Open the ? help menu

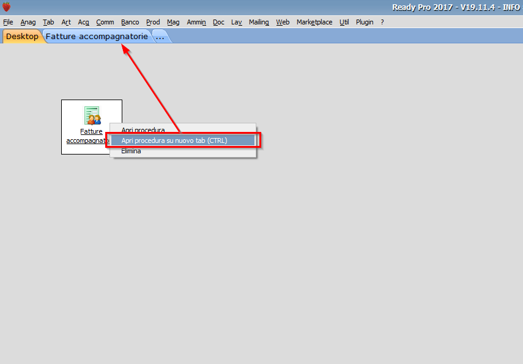tap(382, 22)
